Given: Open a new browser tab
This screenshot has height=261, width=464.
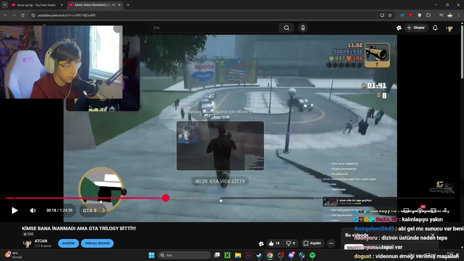Looking at the screenshot, I should 128,5.
